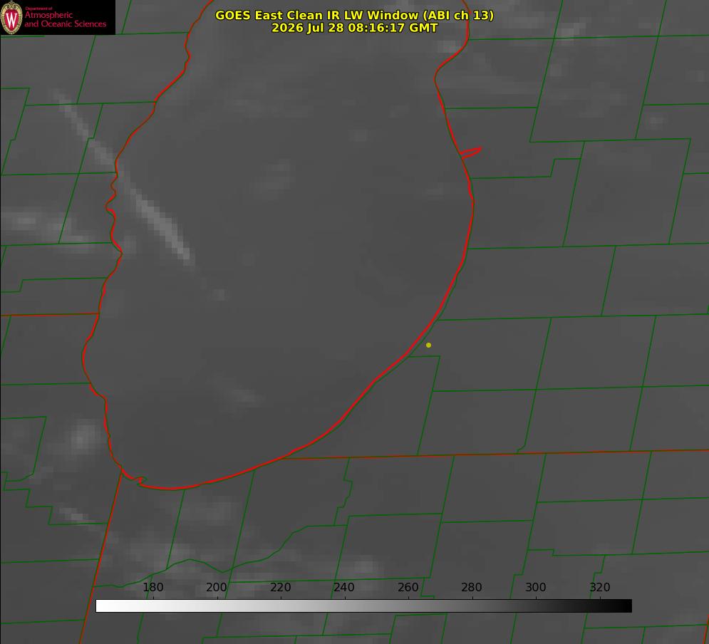
Task: Click the 200 colorbar label
Action: 216,587
